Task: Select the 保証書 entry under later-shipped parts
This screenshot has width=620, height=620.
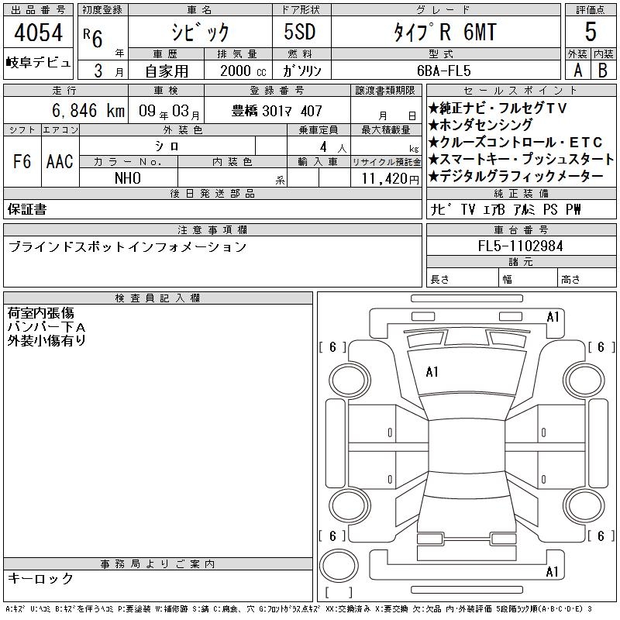Action: [27, 209]
